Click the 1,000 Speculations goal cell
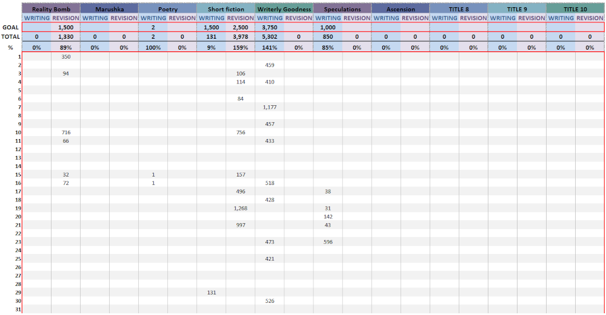 (328, 27)
